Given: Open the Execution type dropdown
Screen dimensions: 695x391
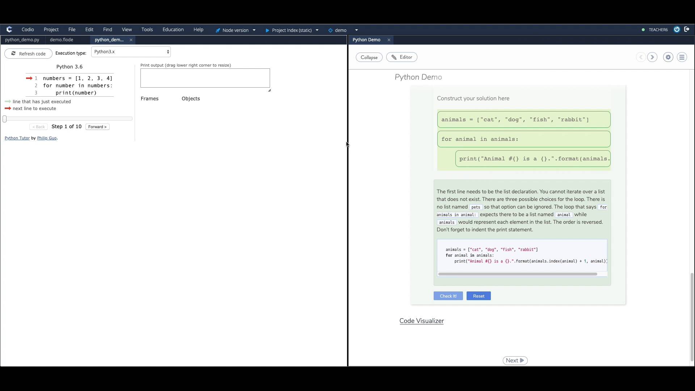Looking at the screenshot, I should point(131,52).
